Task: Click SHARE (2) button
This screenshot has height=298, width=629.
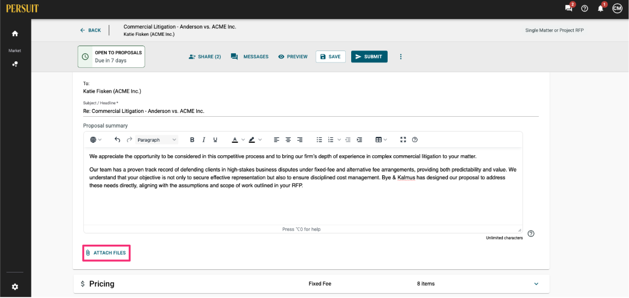Action: [204, 56]
